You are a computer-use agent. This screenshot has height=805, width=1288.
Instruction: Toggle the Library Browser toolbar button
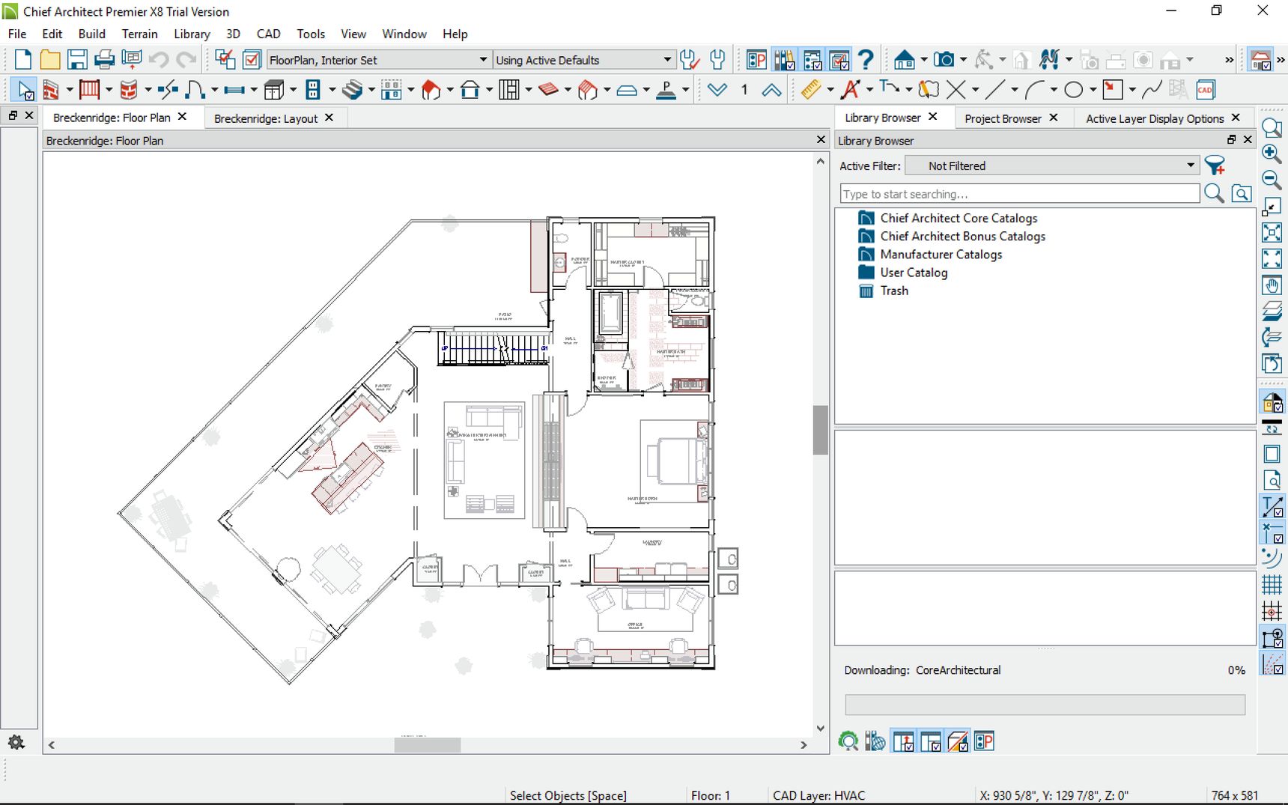click(784, 60)
